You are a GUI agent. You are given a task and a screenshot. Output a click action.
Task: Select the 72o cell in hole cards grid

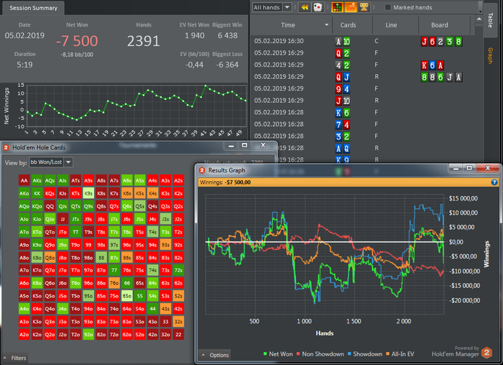(x=114, y=334)
